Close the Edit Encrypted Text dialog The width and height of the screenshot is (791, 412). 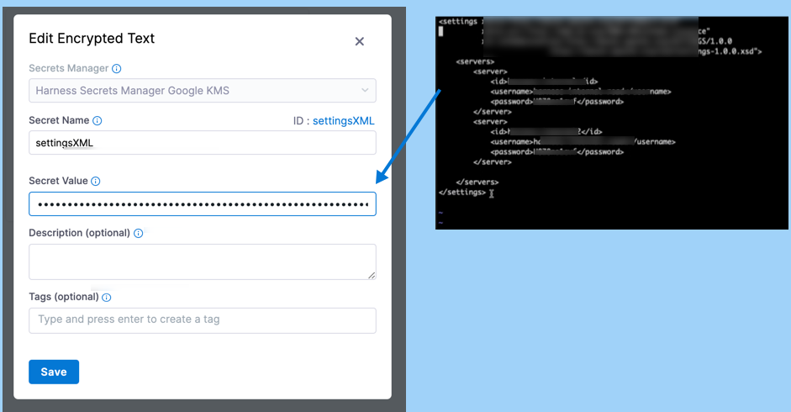(x=359, y=41)
